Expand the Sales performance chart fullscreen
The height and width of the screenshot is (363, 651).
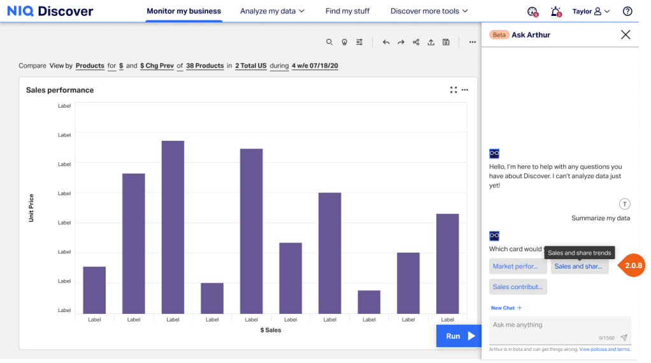point(454,90)
